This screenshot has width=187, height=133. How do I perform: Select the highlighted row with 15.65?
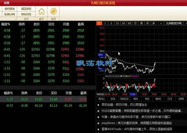43,99
